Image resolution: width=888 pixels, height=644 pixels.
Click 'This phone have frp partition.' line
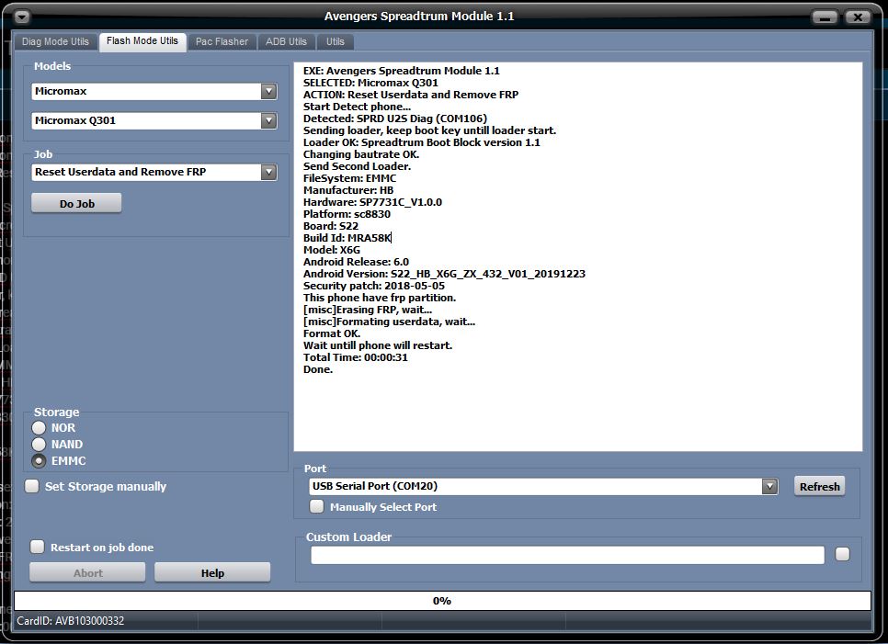click(x=380, y=298)
